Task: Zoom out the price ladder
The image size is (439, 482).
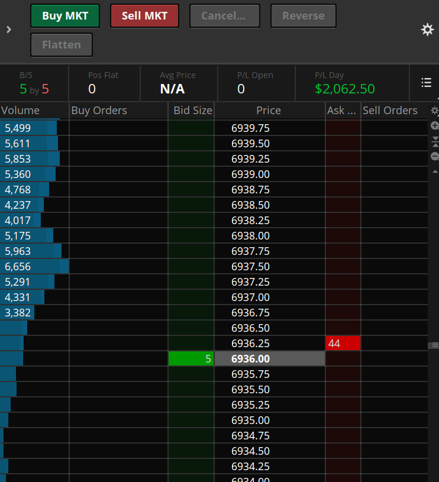Action: point(435,157)
